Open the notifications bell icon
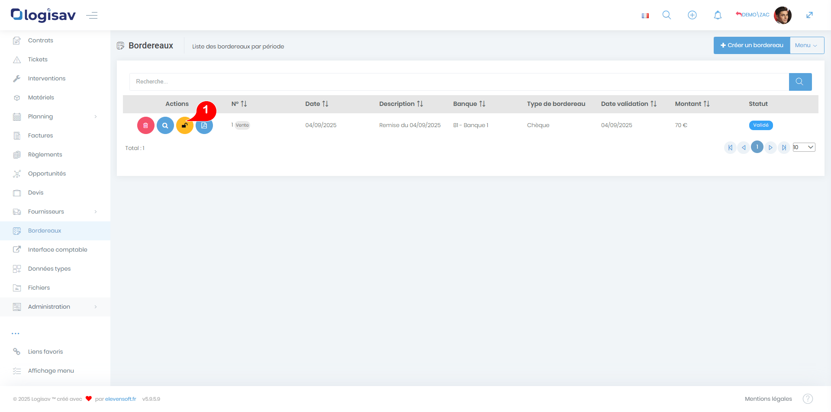 [x=718, y=15]
